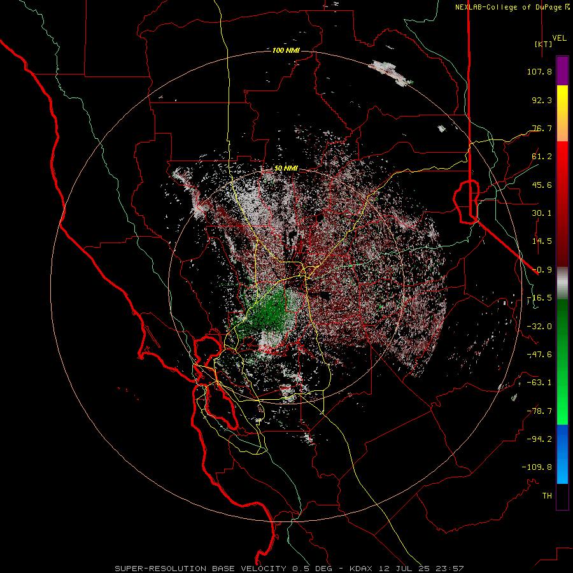The image size is (573, 573).
Task: Click the 50 NMI range ring label
Action: pos(286,169)
